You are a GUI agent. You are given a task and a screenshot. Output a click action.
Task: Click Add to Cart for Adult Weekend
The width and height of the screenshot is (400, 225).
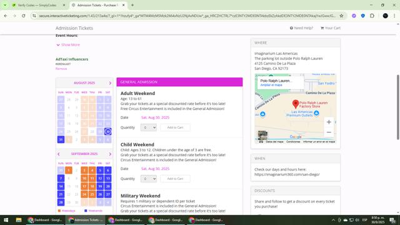tap(175, 127)
